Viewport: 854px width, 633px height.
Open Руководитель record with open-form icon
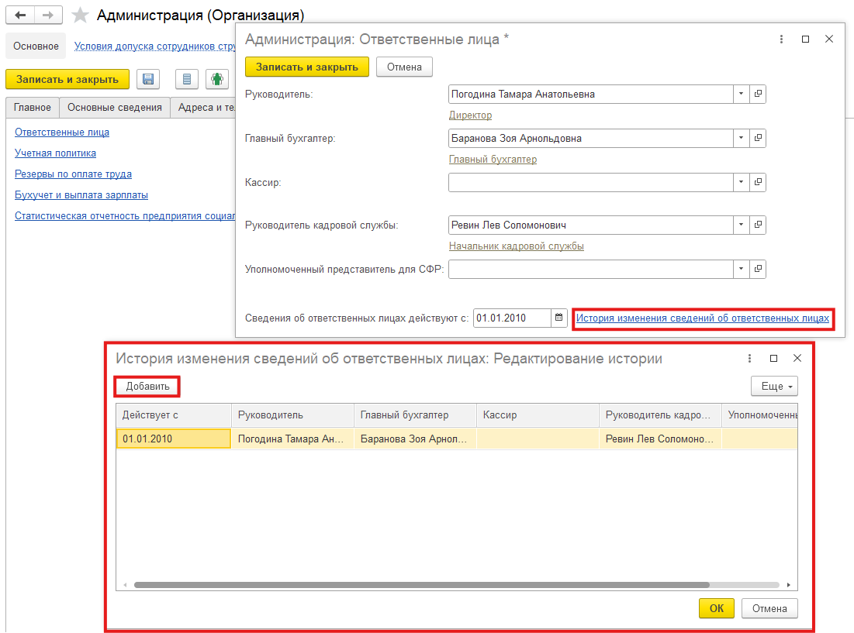pyautogui.click(x=758, y=94)
